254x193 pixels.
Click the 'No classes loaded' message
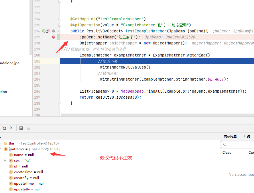[241, 175]
